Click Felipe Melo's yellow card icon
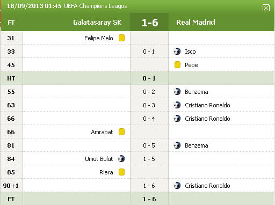Screen dimensions: 275x205 point(121,38)
